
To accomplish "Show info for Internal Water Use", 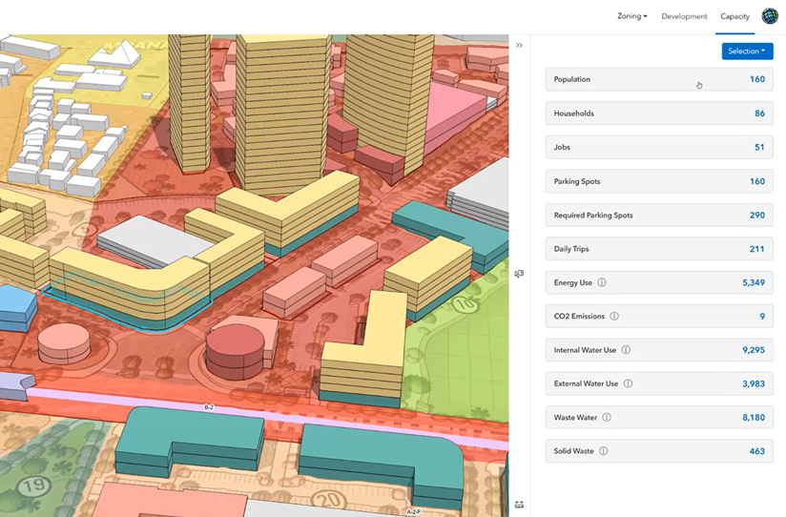I will click(626, 350).
